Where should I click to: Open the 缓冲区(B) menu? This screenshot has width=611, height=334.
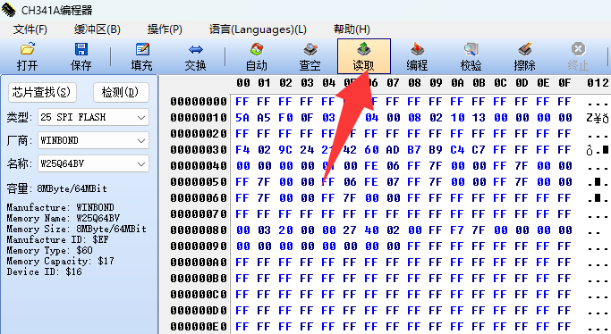97,29
